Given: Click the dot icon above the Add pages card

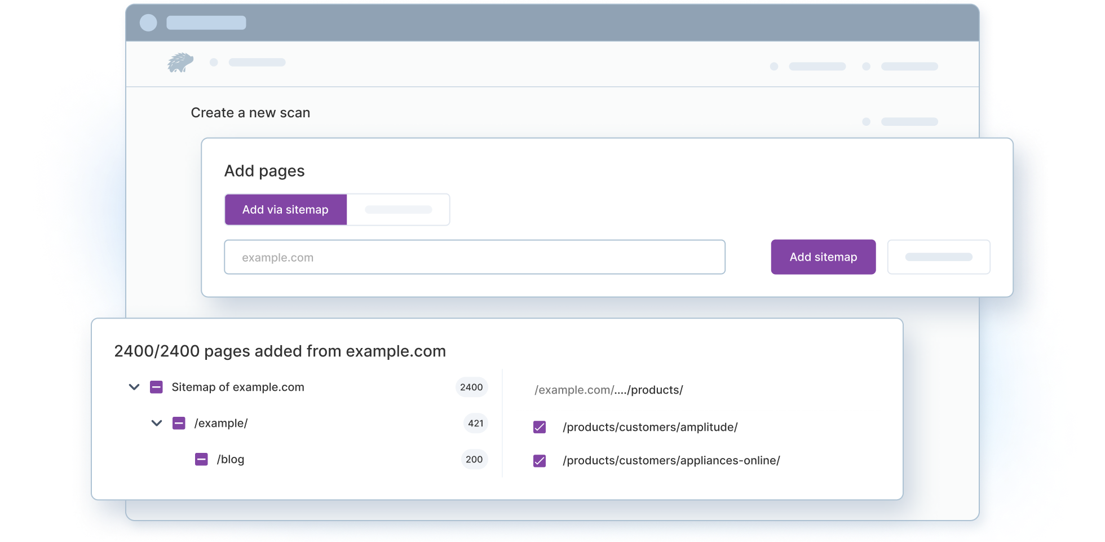Looking at the screenshot, I should pos(867,121).
